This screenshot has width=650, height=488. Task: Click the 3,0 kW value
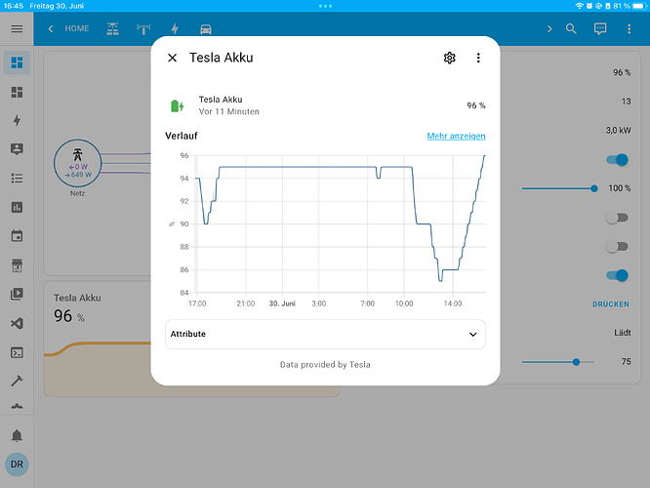[618, 130]
